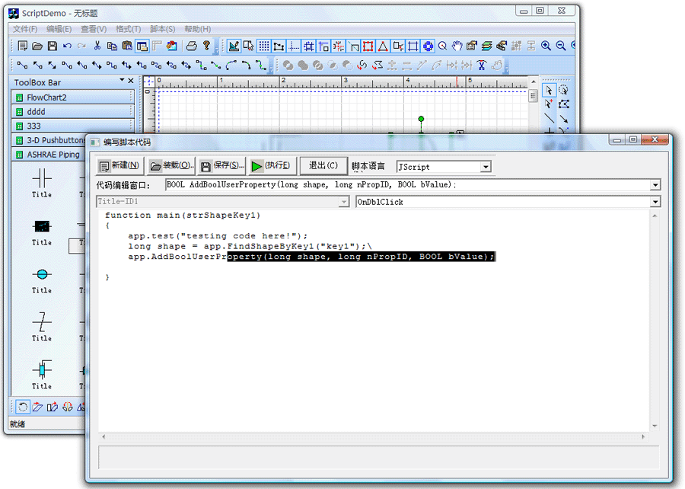Screen dimensions: 685x489
Task: Click the Cut scissors icon in toolbar
Action: [97, 46]
